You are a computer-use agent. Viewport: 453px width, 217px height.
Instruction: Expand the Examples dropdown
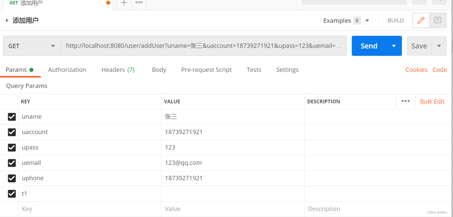(x=367, y=20)
